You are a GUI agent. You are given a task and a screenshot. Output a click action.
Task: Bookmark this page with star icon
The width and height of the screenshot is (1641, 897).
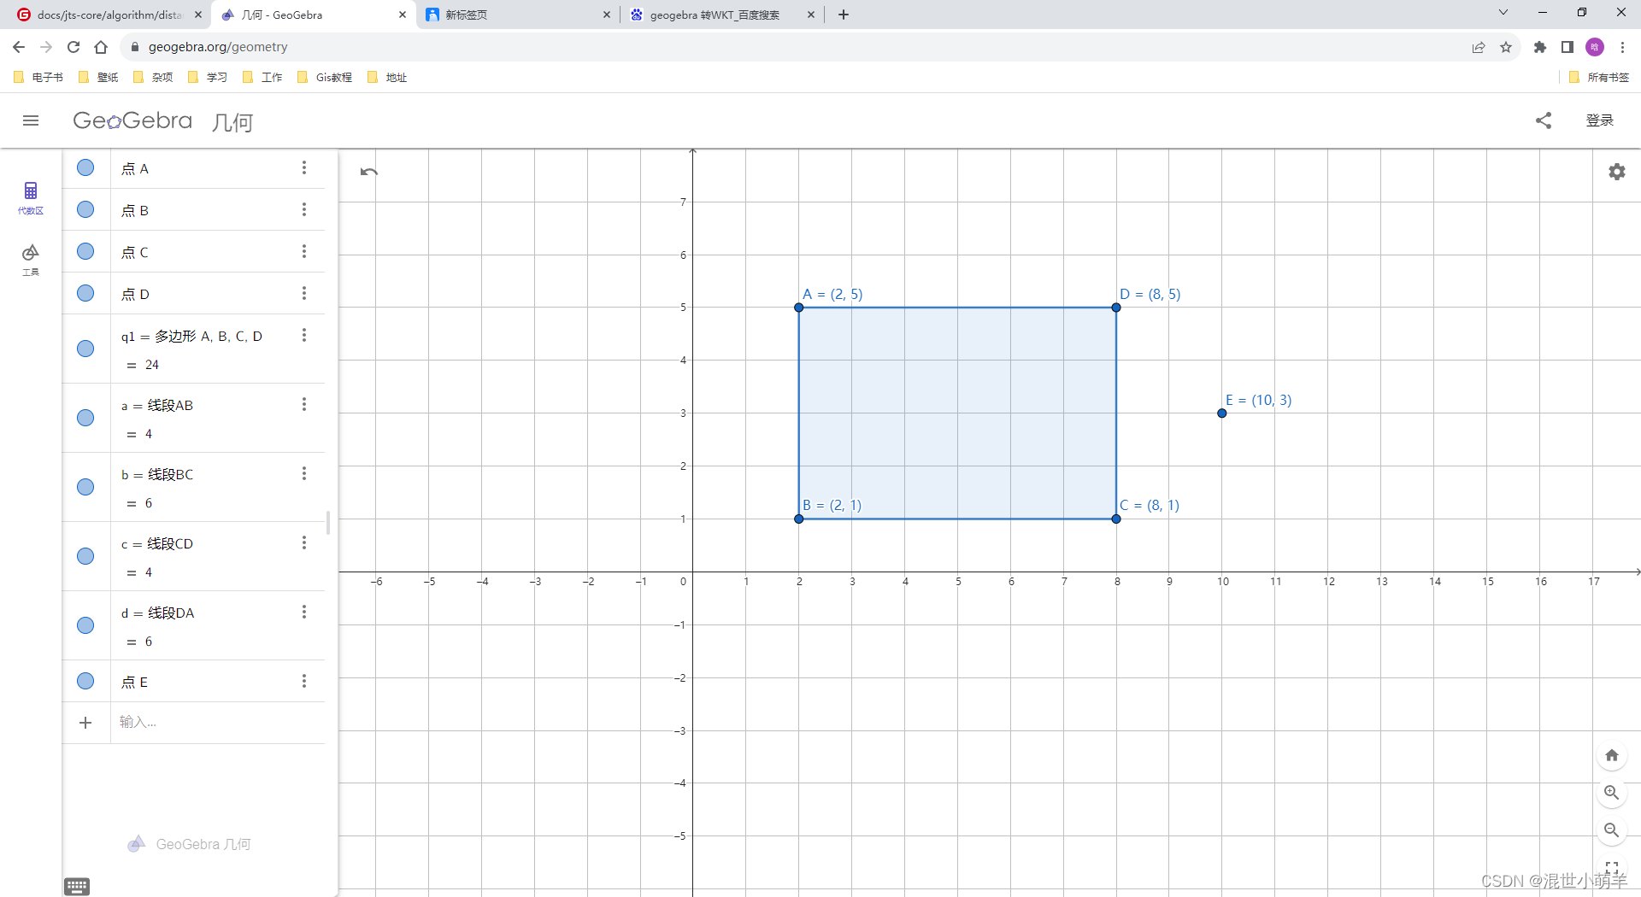pos(1506,47)
